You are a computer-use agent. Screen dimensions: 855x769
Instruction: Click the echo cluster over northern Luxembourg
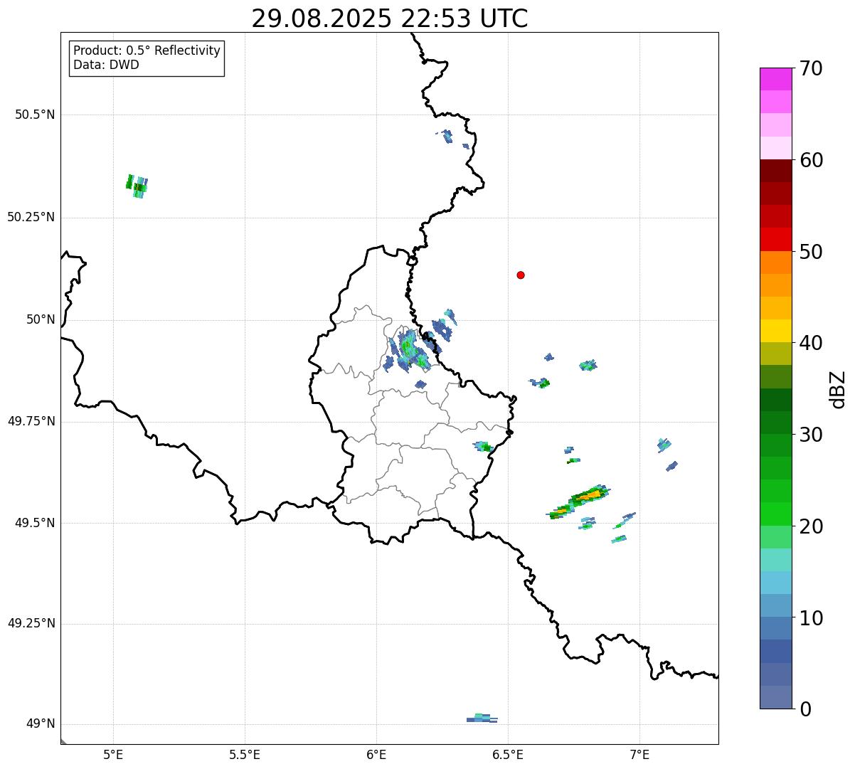[x=408, y=350]
